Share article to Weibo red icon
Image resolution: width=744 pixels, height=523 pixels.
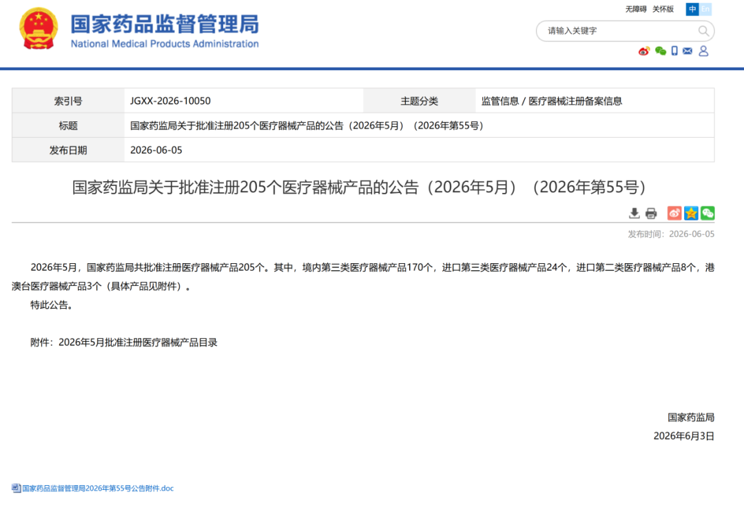coord(674,214)
